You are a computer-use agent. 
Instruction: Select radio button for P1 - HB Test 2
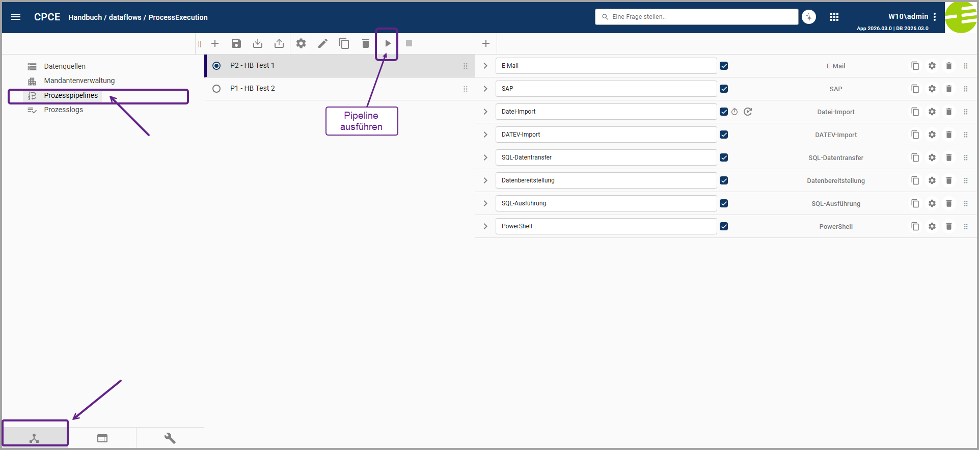(216, 89)
